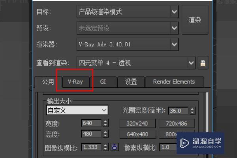The height and width of the screenshot is (158, 237).
Task: Toggle the image aspect ratio lock
Action: pyautogui.click(x=115, y=147)
